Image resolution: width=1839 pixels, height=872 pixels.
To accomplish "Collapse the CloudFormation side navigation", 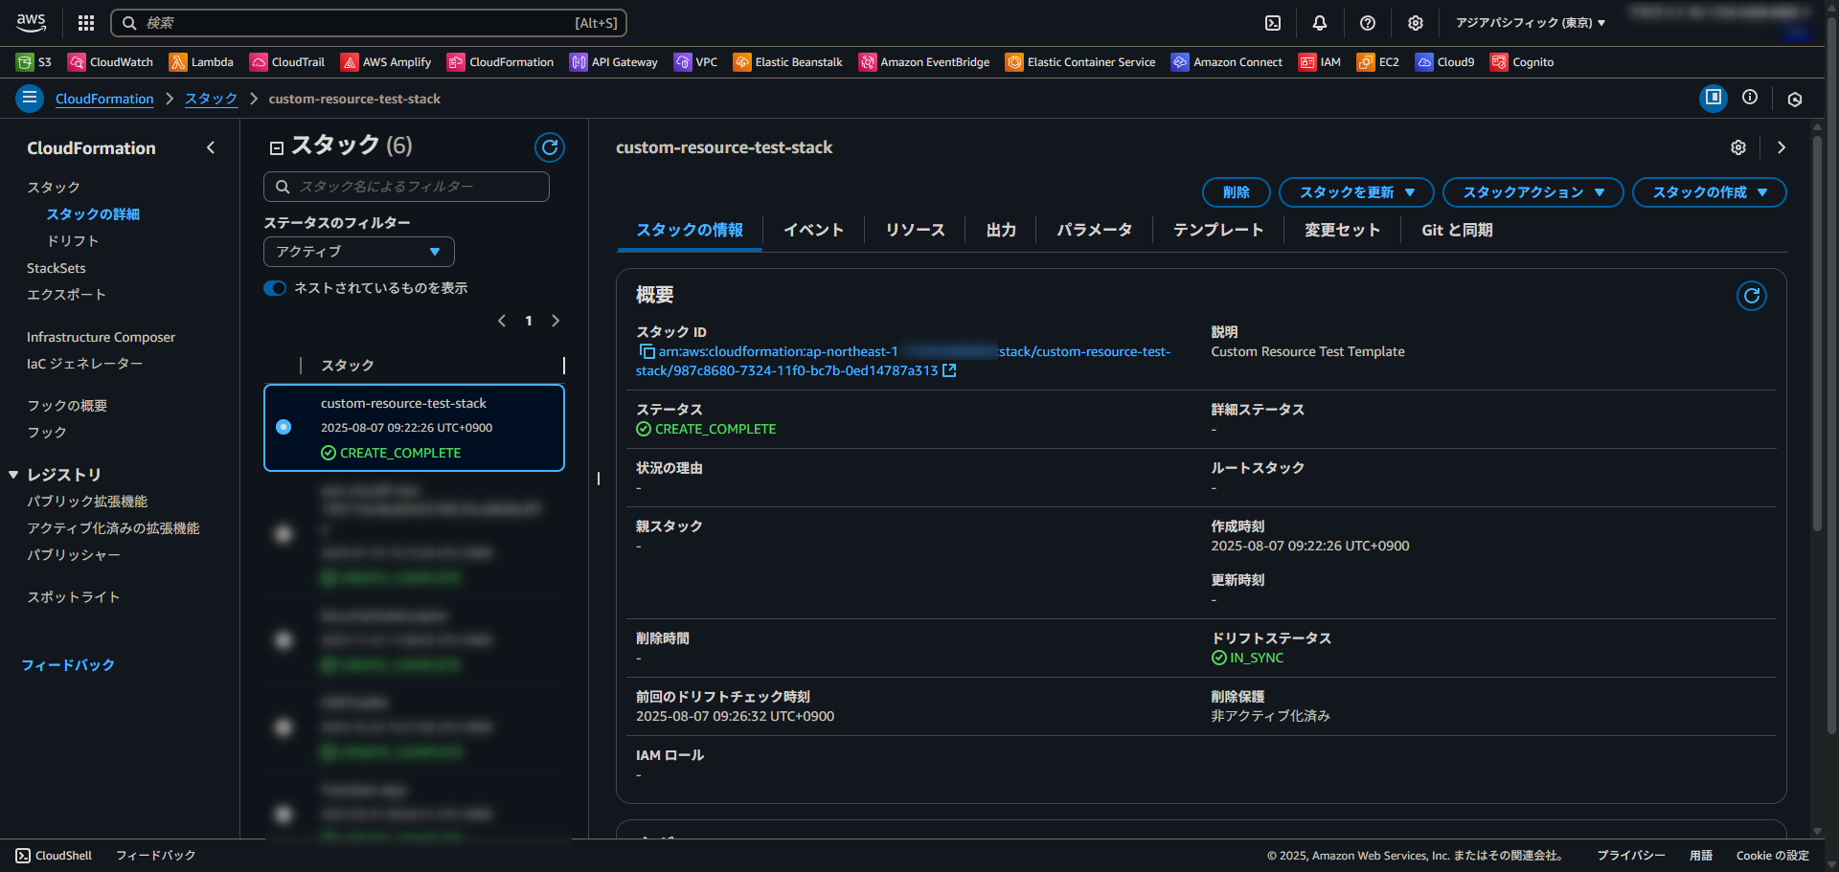I will (211, 147).
